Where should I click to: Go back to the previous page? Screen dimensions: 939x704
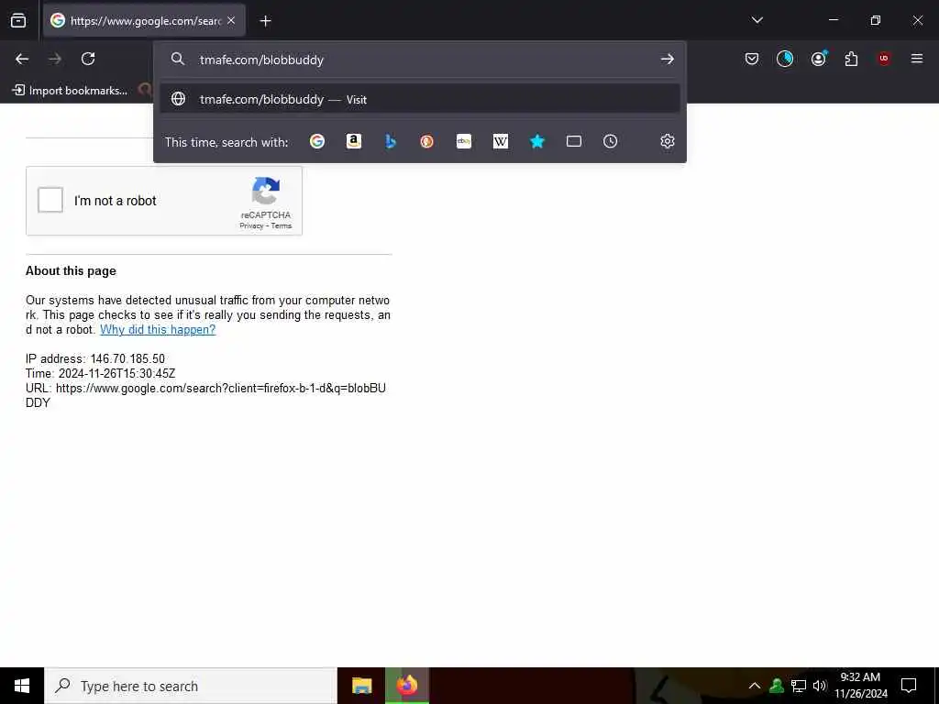coord(22,59)
